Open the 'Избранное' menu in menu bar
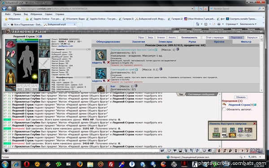This screenshot has width=269, height=168. [36, 14]
